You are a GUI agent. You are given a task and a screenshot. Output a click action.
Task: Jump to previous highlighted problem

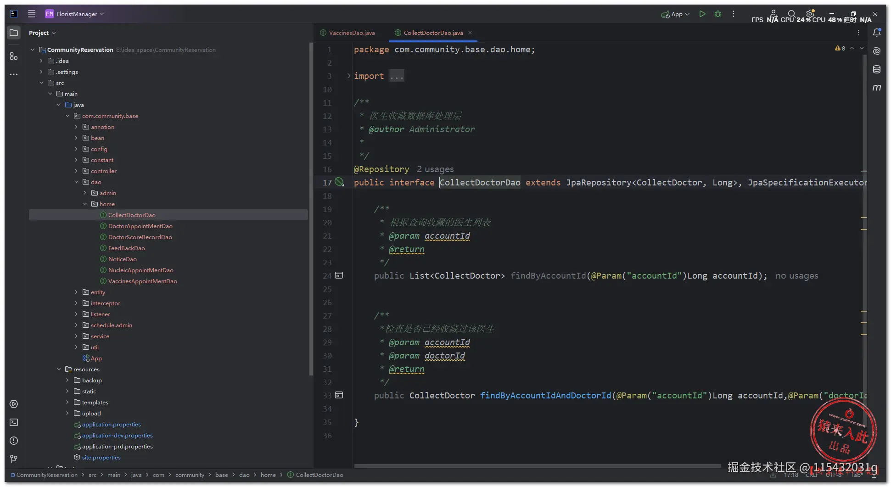click(852, 48)
